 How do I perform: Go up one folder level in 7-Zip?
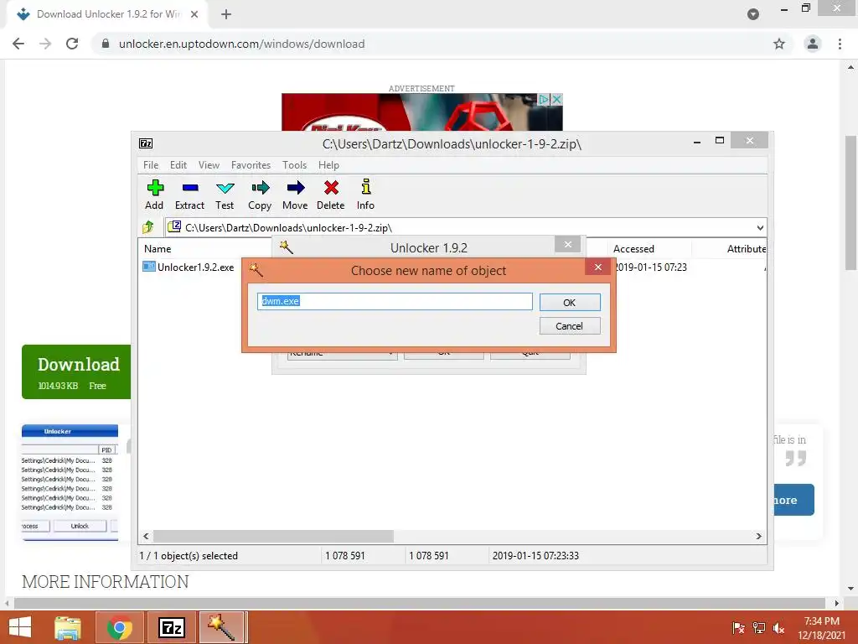coord(147,227)
